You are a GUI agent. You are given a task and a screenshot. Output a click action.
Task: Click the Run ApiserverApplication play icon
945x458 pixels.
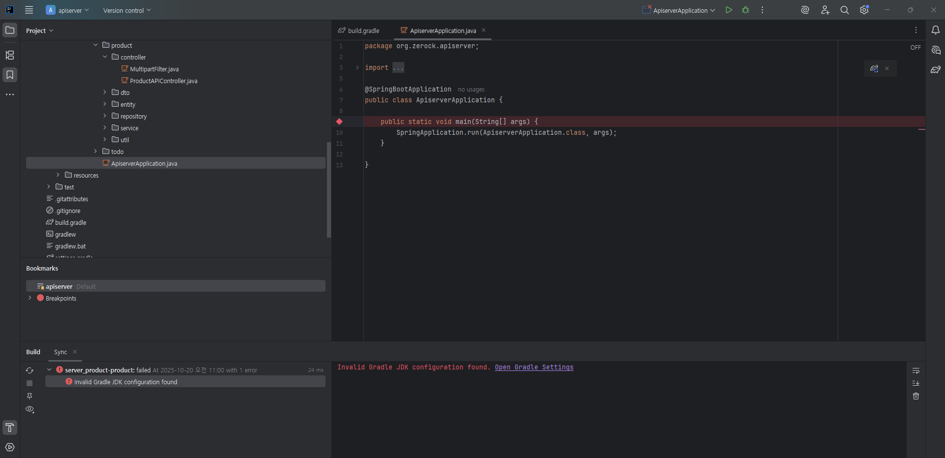click(728, 10)
